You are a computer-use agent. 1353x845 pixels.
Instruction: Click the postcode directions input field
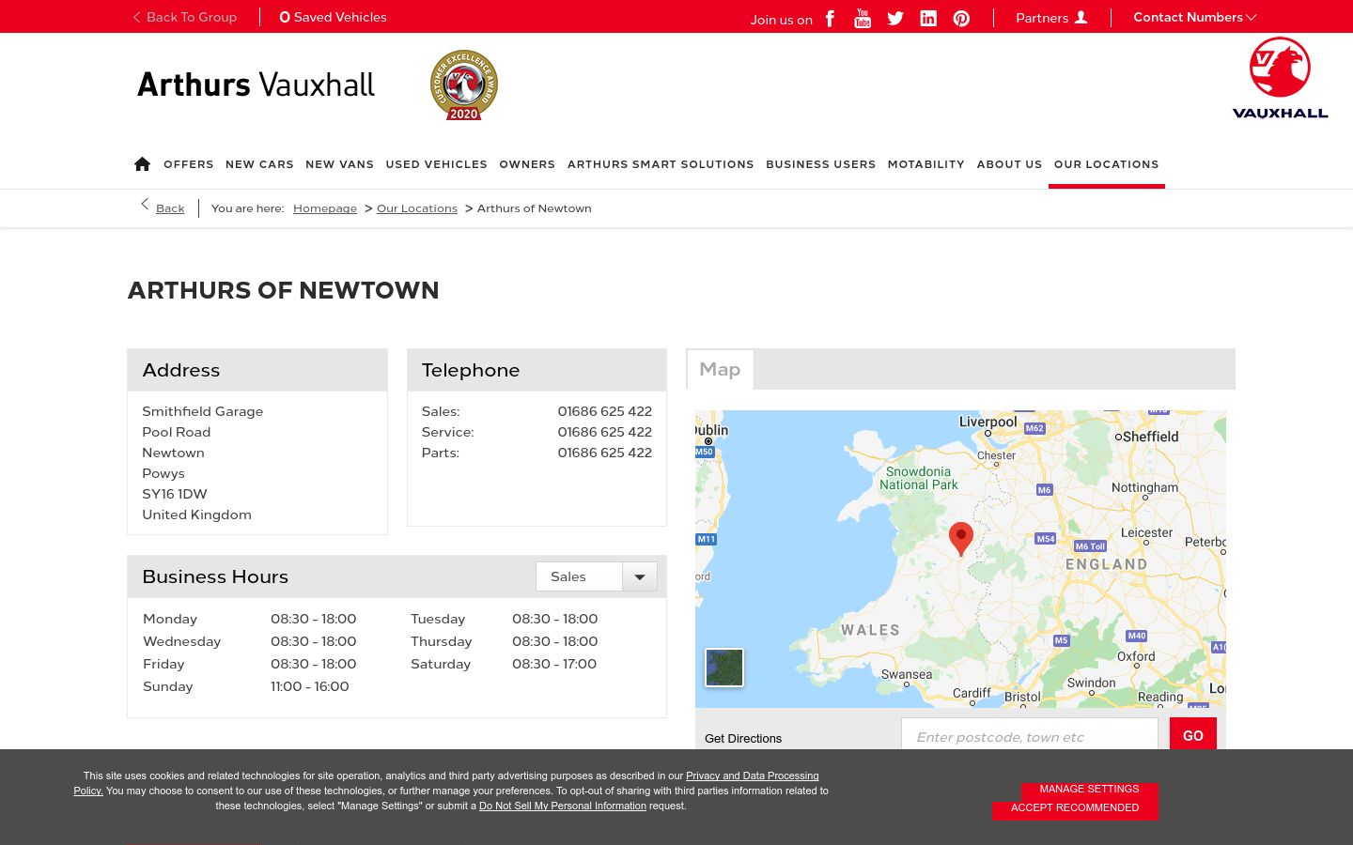(x=1029, y=736)
